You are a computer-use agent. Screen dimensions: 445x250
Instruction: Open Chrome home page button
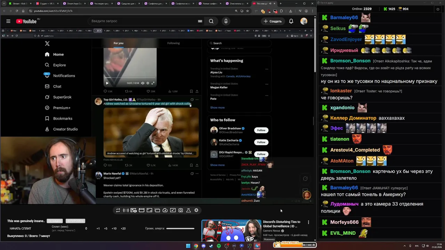click(24, 11)
